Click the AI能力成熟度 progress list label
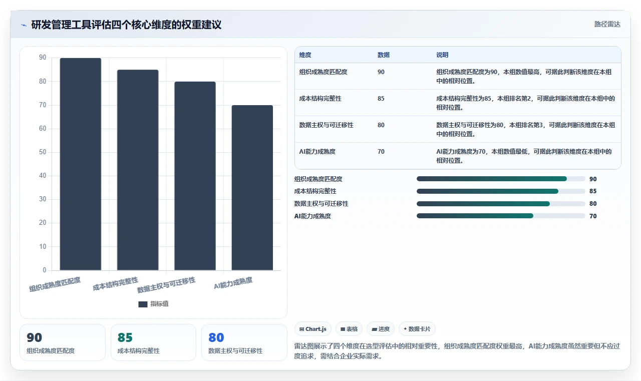 coord(312,216)
